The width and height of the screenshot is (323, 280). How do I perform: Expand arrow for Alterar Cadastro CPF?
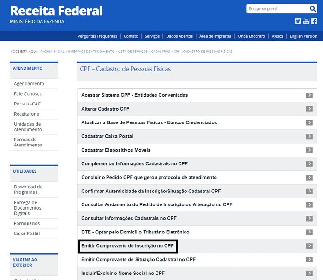310,109
